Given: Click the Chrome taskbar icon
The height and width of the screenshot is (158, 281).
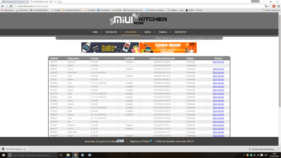Looking at the screenshot, I should 75,155.
